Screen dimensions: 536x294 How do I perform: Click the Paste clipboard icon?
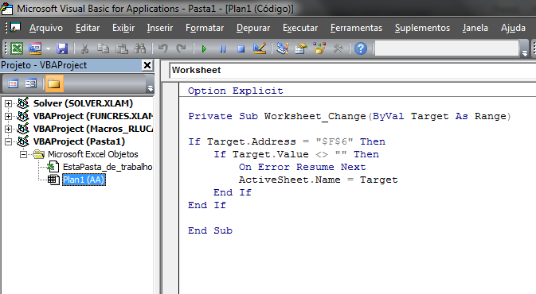(121, 48)
